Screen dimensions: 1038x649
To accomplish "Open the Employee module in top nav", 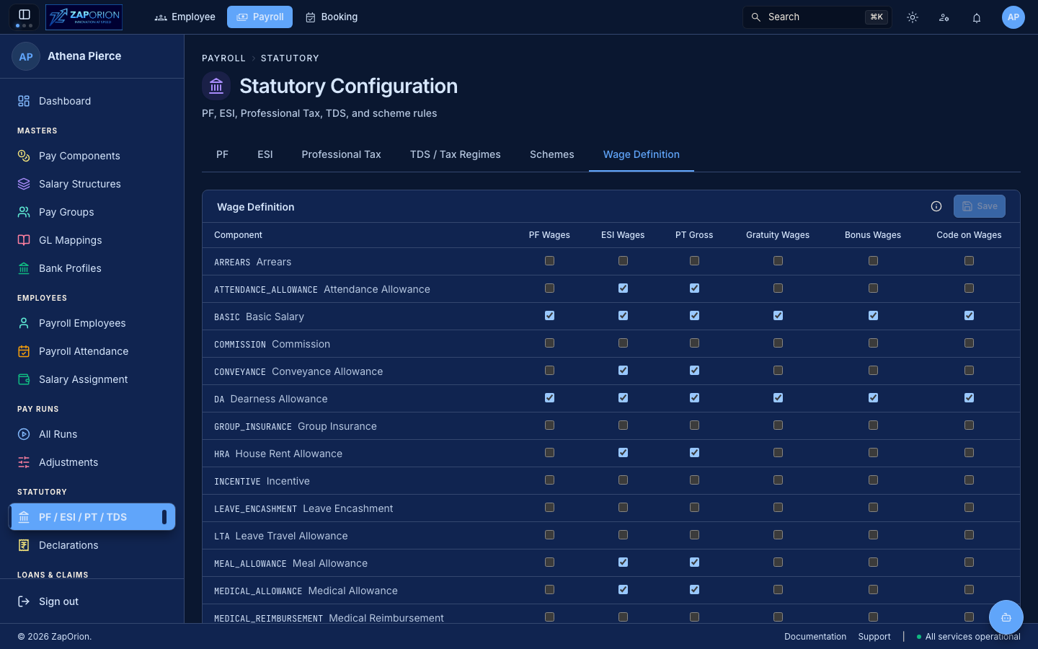I will coord(185,17).
